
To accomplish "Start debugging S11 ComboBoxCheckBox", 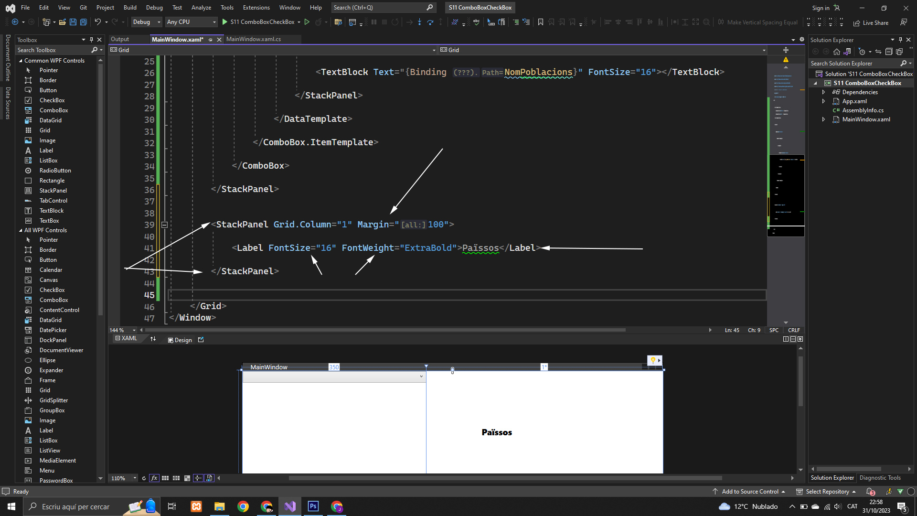I will (262, 22).
